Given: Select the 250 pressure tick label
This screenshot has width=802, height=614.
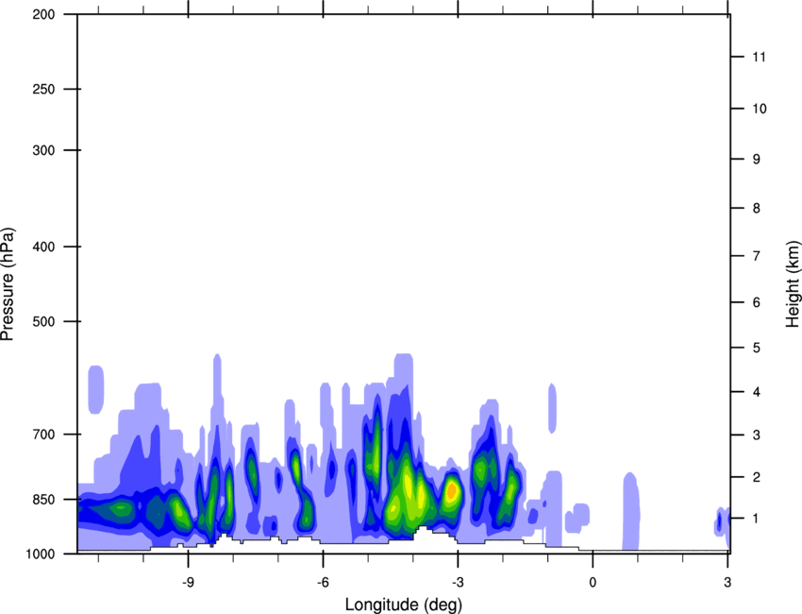Looking at the screenshot, I should pos(43,89).
